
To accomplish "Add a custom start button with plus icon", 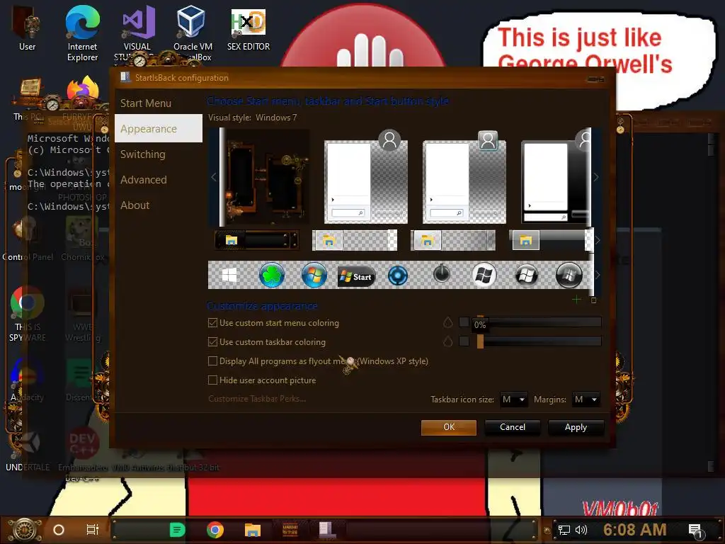I will point(576,300).
